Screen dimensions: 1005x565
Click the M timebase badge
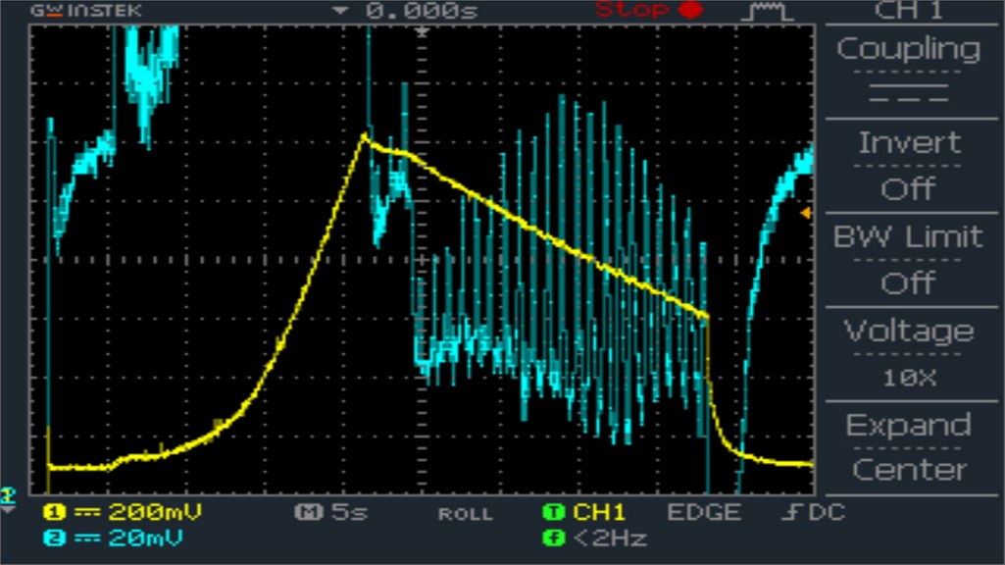click(309, 512)
